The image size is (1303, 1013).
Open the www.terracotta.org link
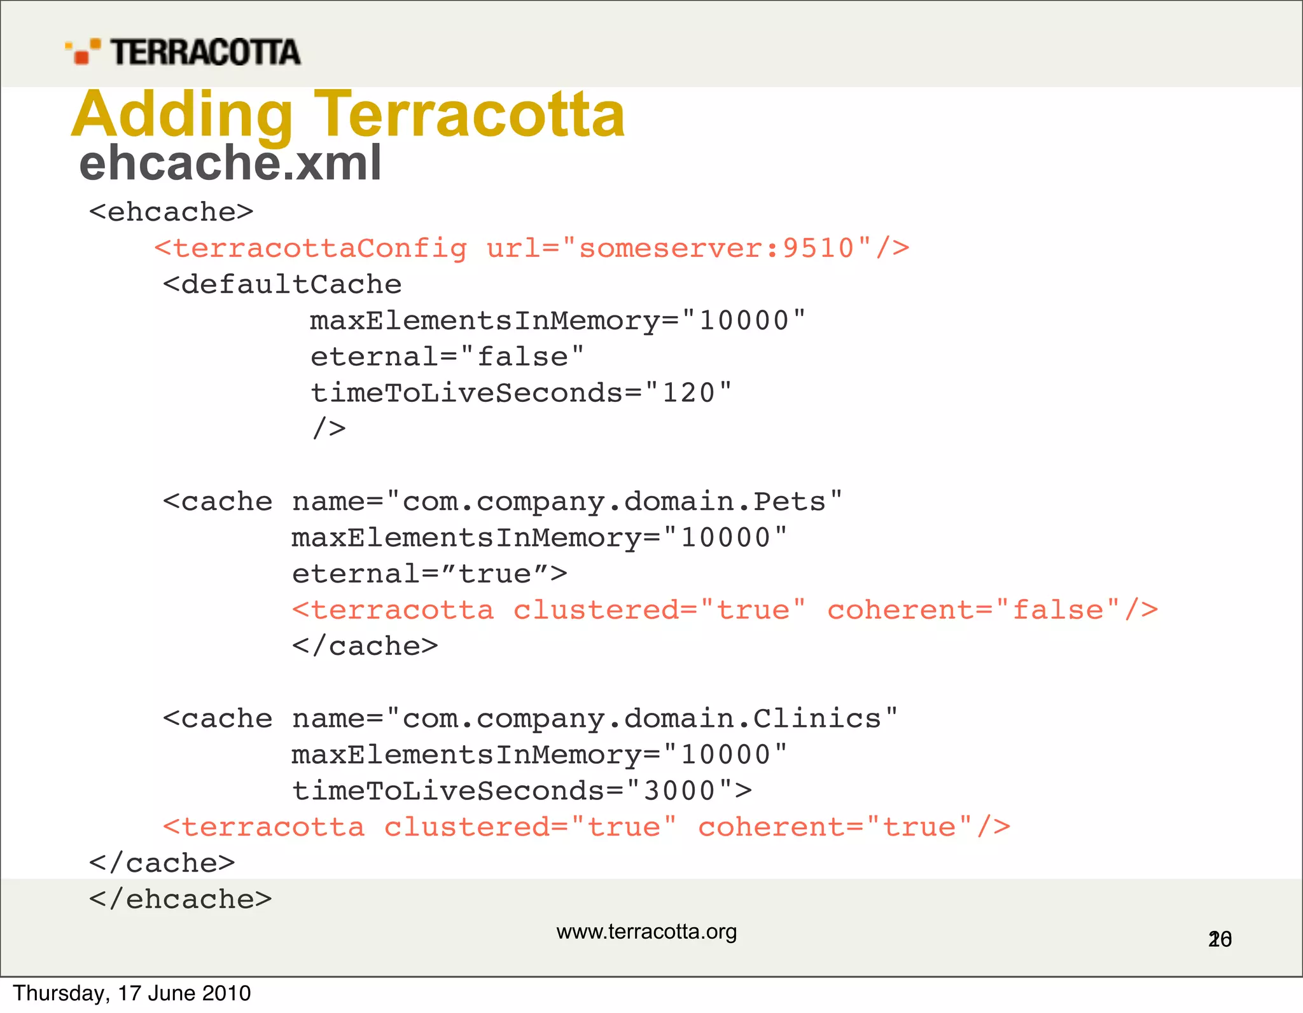(x=646, y=932)
